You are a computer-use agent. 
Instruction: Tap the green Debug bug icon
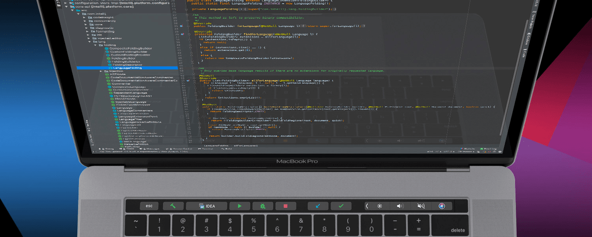[262, 206]
